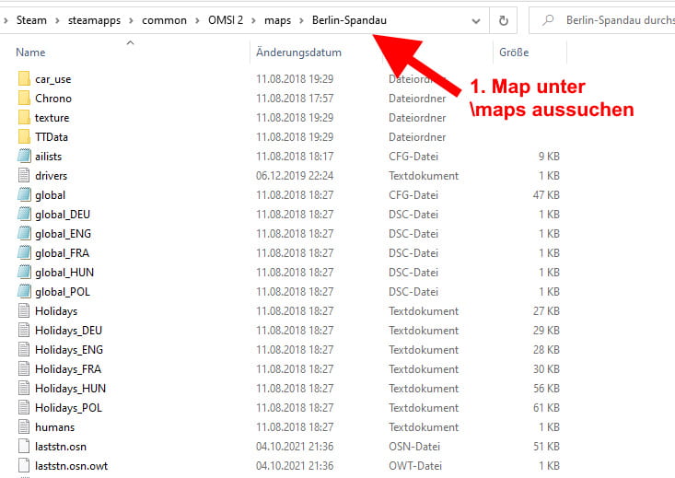Open the address bar history dropdown
The width and height of the screenshot is (675, 478).
click(475, 20)
